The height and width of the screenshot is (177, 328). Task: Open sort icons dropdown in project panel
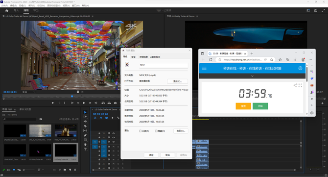coord(40,170)
